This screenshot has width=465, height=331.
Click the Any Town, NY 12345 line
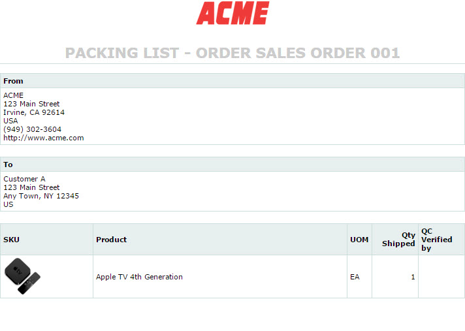(41, 196)
